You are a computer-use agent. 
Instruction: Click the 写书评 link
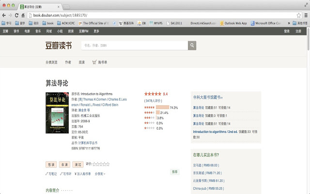[x=66, y=174]
